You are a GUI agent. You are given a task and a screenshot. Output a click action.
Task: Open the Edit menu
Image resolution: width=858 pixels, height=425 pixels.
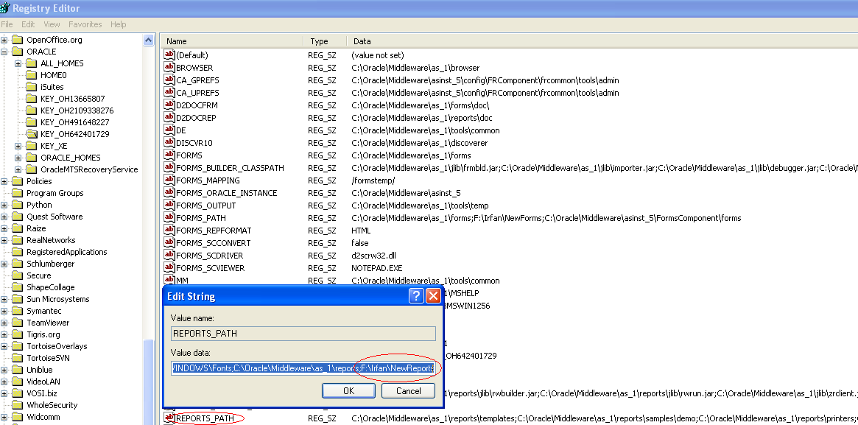(x=28, y=24)
